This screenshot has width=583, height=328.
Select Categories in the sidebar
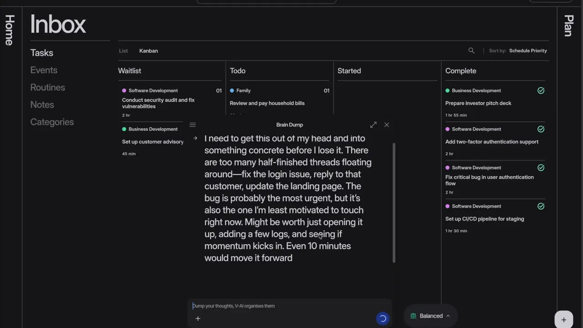[x=52, y=122]
